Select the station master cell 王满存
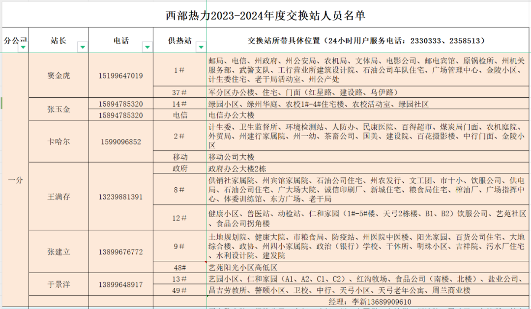This screenshot has width=531, height=309. (59, 197)
